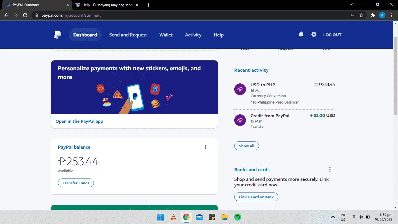Close the PayPal: Summary tab
This screenshot has height=224, width=398.
(68, 5)
